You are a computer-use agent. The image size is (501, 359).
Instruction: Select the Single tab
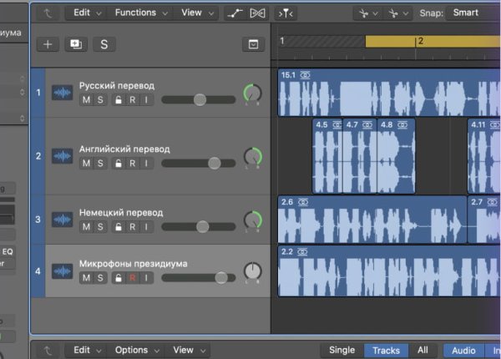pyautogui.click(x=342, y=351)
